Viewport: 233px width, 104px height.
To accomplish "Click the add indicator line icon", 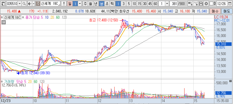I will [x=196, y=4].
